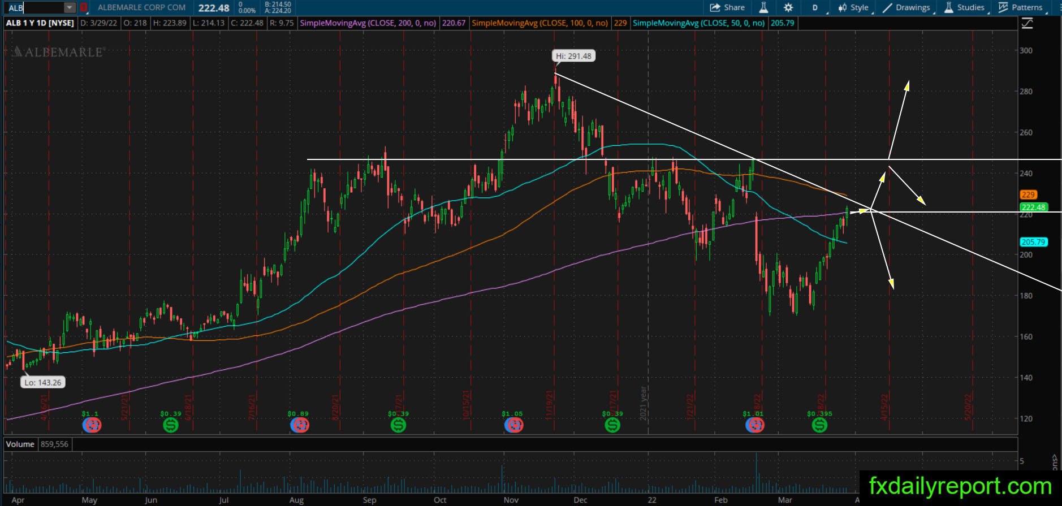Click the C: 222.48 close value

coord(247,23)
